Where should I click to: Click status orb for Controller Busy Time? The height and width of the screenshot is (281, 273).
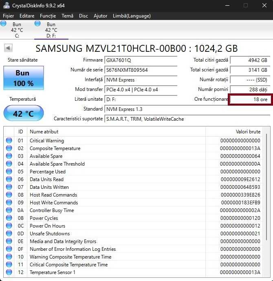pyautogui.click(x=9, y=210)
